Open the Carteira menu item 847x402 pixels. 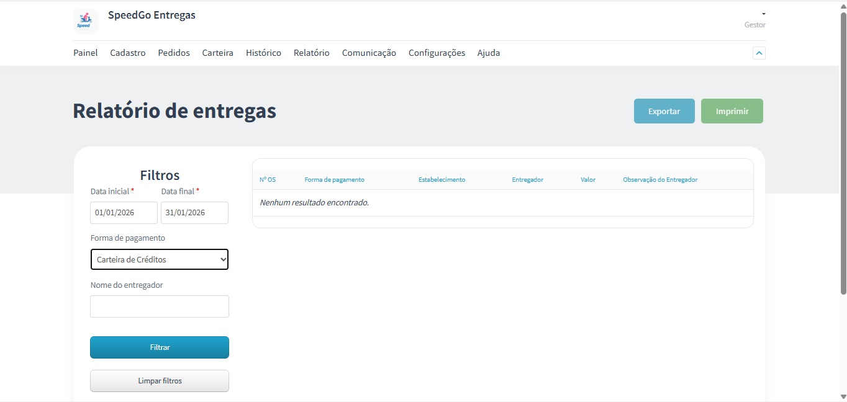[217, 53]
